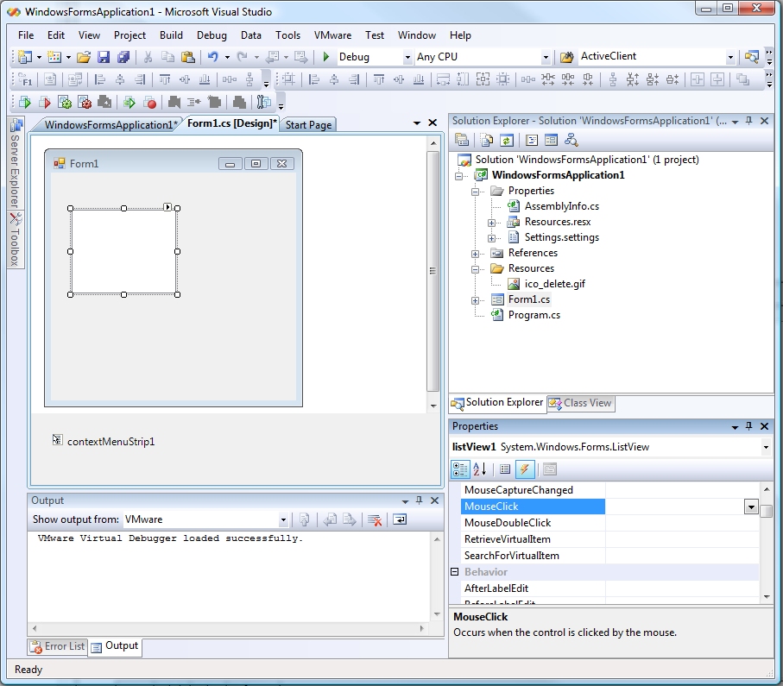
Task: Click the listView1 smart tag arrow glyph
Action: click(168, 207)
